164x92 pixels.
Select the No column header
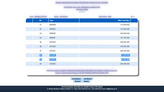pos(40,20)
